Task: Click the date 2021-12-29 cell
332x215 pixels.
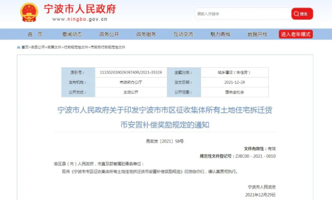Action: (x=235, y=82)
